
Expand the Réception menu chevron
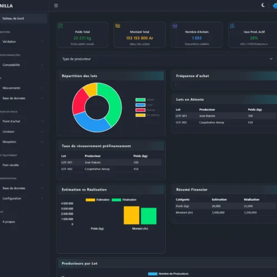(x=42, y=142)
